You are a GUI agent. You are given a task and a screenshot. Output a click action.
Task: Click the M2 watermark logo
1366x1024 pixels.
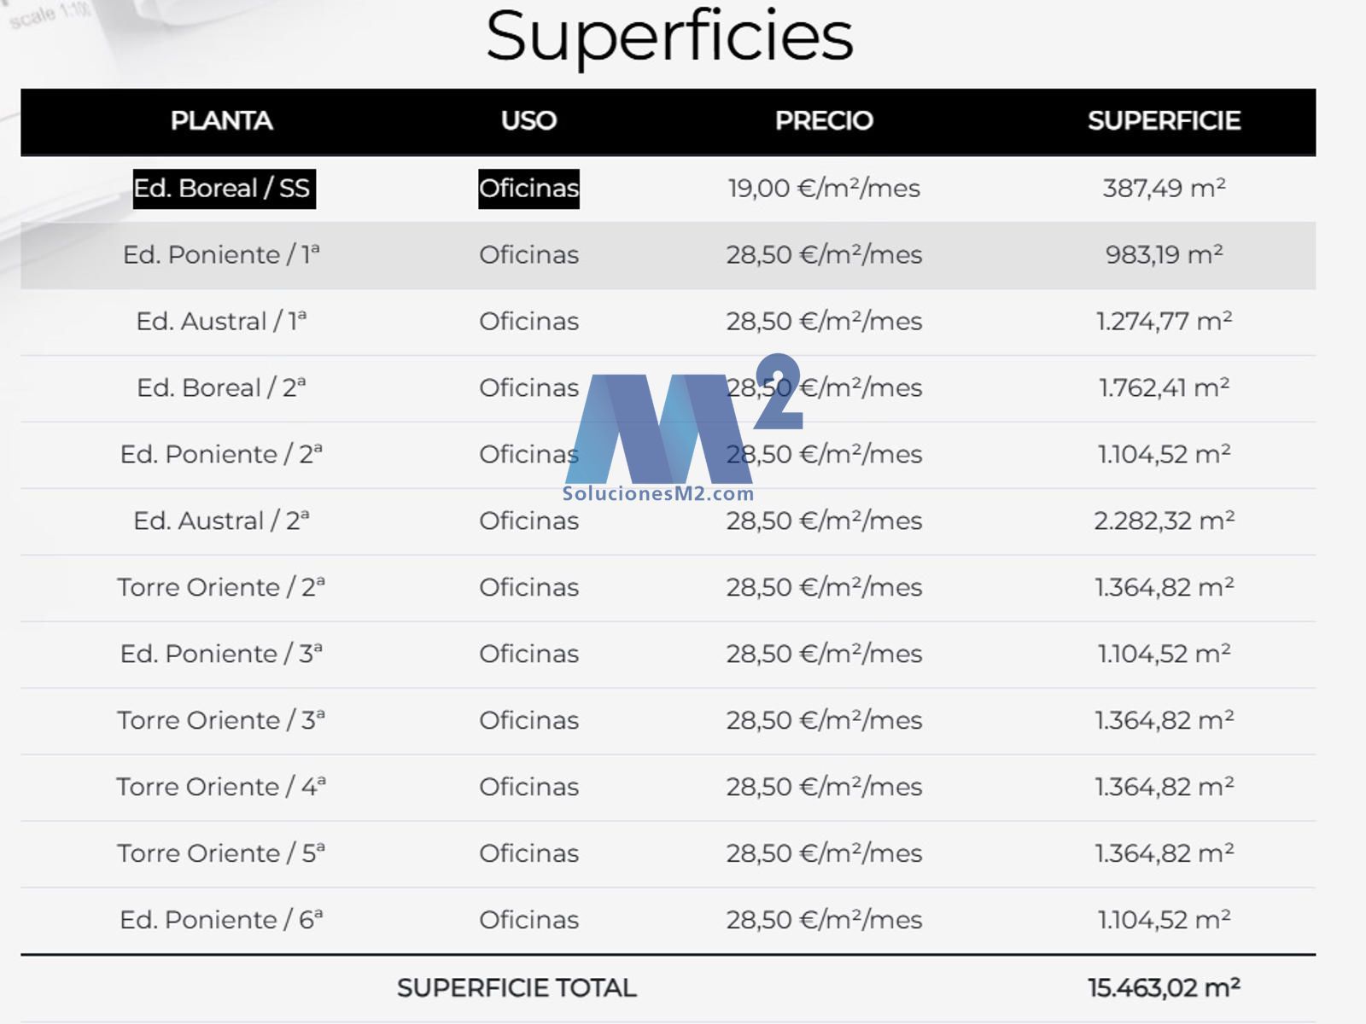tap(674, 422)
